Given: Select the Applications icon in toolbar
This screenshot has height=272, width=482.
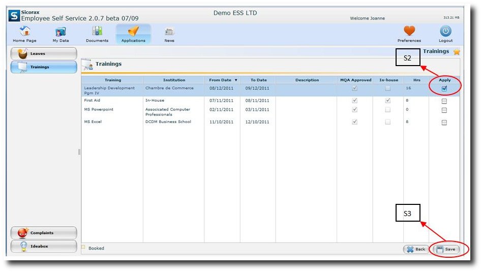Looking at the screenshot, I should coord(133,32).
